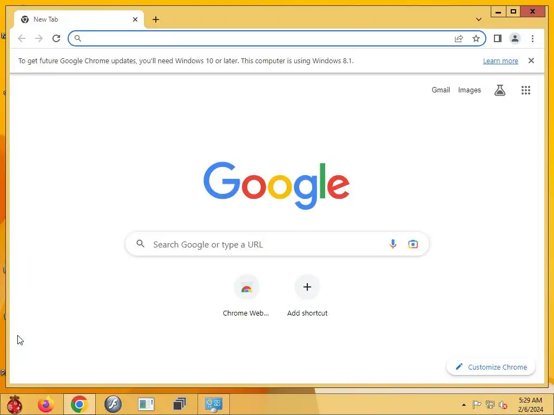Reload the page with the refresh icon
Viewport: 554px width, 415px height.
(56, 38)
